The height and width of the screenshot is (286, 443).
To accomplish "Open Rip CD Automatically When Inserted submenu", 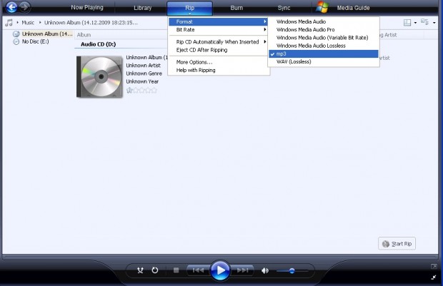I will tap(218, 42).
